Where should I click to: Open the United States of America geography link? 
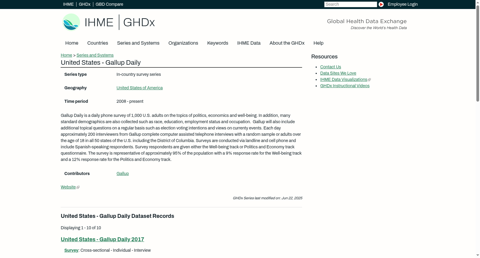(139, 88)
